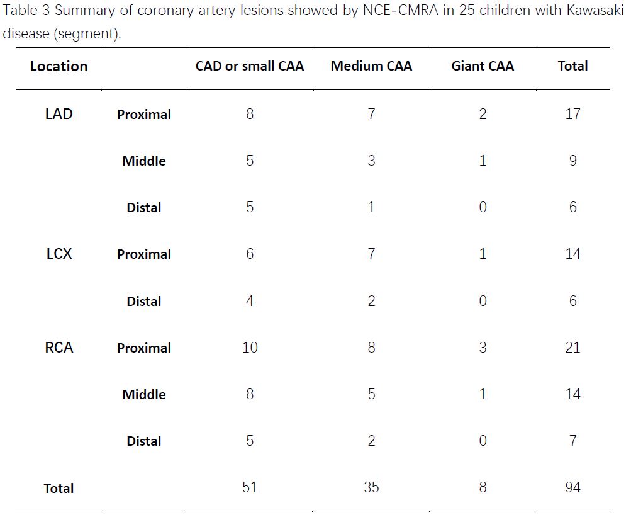The width and height of the screenshot is (631, 515).
Task: Select the grand total value 94
Action: point(572,487)
